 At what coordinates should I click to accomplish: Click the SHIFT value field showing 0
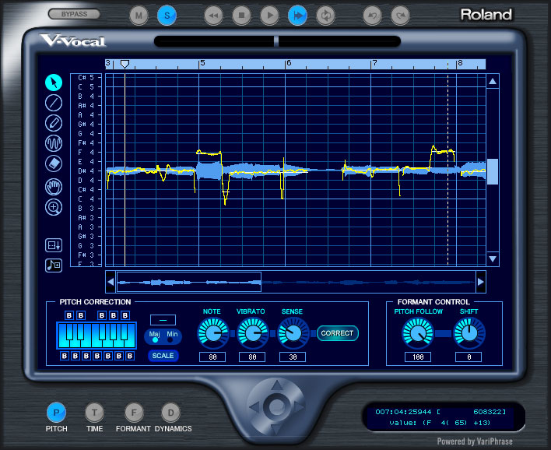pos(469,357)
